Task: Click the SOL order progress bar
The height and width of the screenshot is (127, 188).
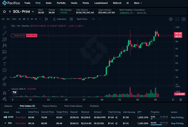Action: pyautogui.click(x=159, y=125)
